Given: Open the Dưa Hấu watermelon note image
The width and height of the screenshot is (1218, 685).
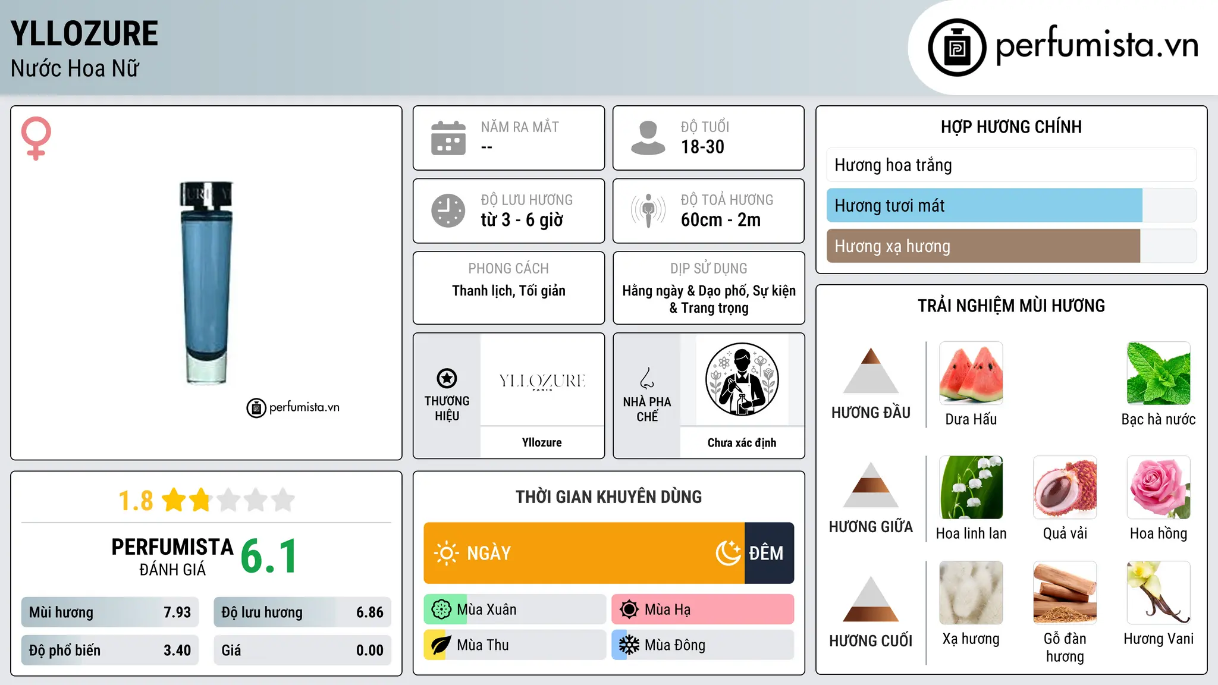Looking at the screenshot, I should click(971, 373).
